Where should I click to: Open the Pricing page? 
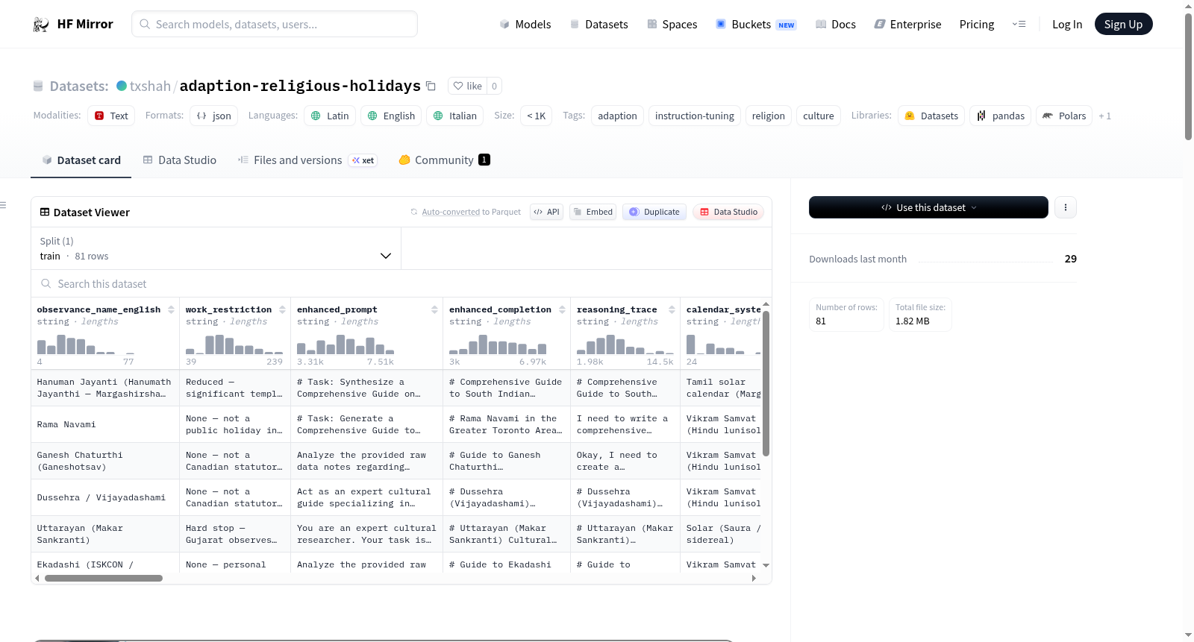(x=977, y=24)
